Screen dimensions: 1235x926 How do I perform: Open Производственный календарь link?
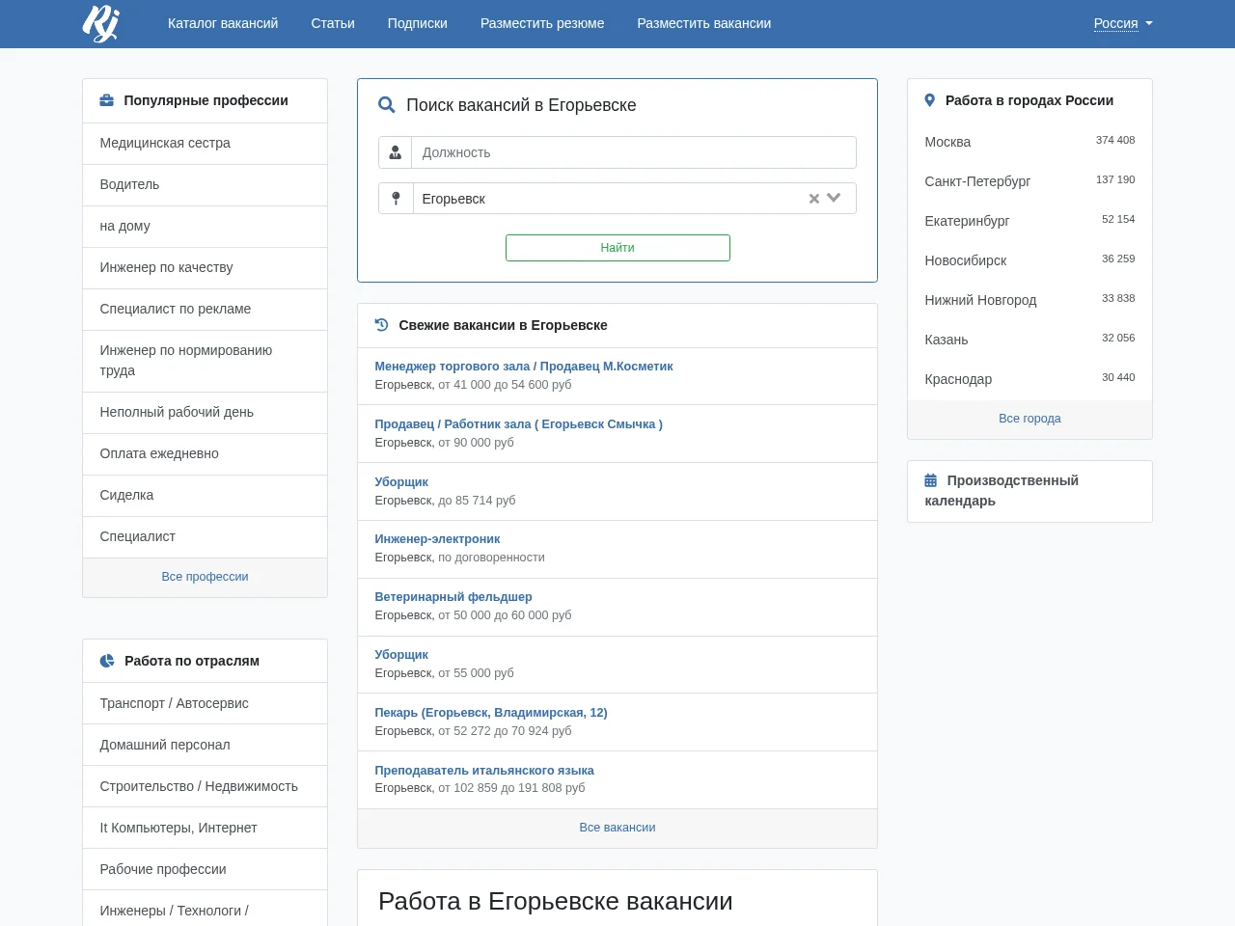pos(1002,491)
